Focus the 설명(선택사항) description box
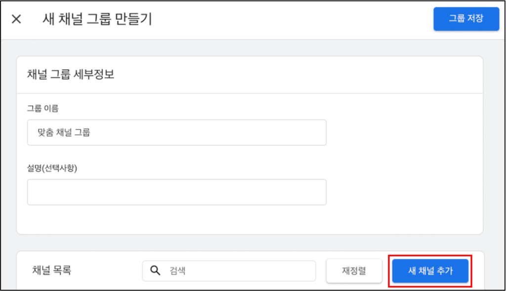 [x=176, y=192]
